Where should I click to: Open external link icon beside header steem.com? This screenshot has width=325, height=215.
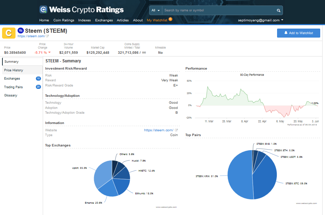click(x=47, y=36)
